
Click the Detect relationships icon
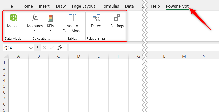(96, 18)
